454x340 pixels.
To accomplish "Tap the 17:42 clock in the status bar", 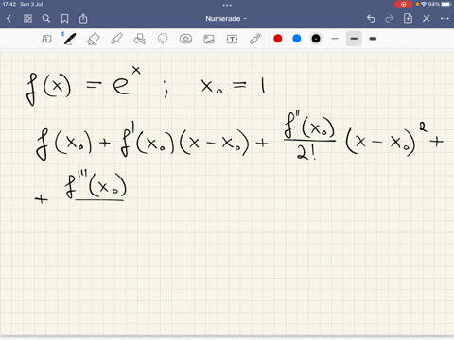I will (x=9, y=4).
